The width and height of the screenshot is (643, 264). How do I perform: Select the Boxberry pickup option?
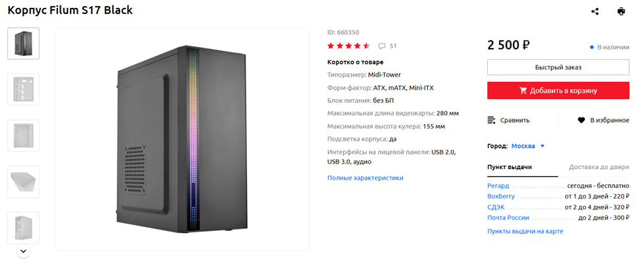[501, 196]
